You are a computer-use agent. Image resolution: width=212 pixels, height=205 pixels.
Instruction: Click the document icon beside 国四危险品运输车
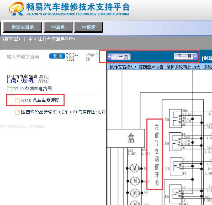(17, 112)
